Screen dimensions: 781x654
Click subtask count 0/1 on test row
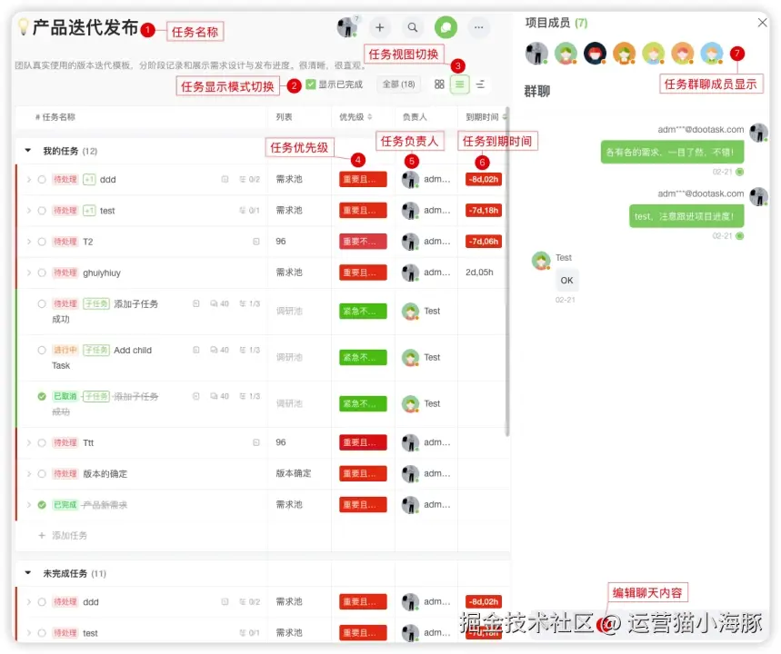coord(249,211)
